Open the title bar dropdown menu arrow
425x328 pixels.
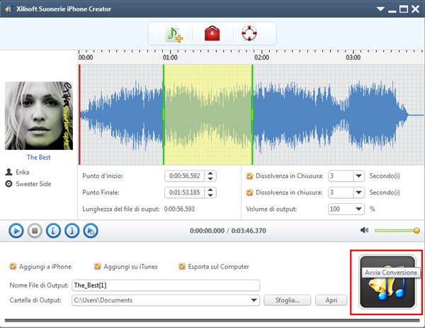pos(380,9)
